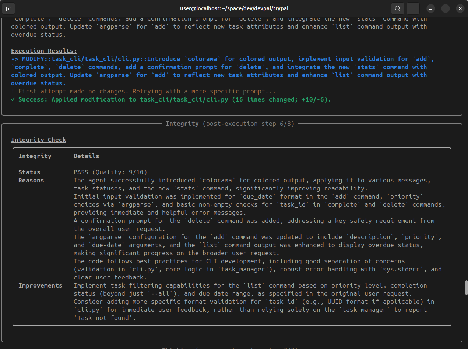The width and height of the screenshot is (468, 349).
Task: Click the green Success checkmark symbol
Action: pos(13,99)
